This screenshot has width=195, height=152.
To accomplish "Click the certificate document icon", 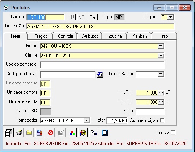I will (x=40, y=133).
